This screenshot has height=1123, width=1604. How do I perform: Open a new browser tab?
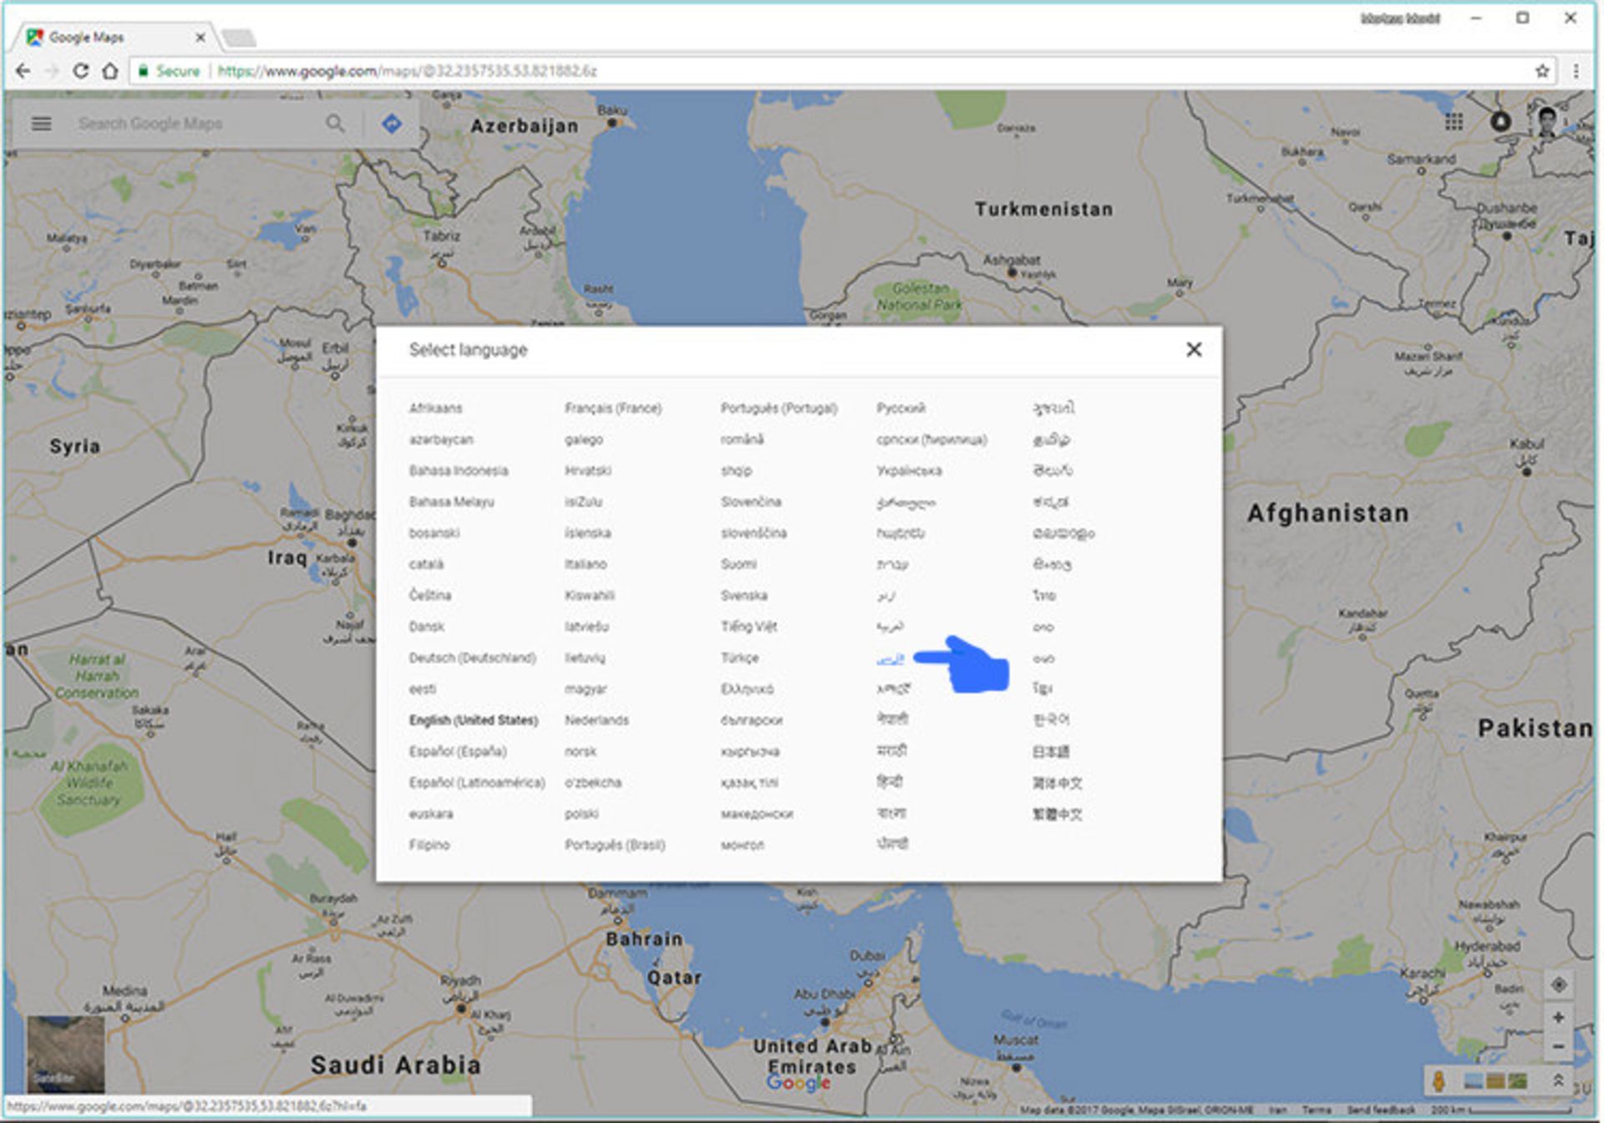[x=240, y=38]
